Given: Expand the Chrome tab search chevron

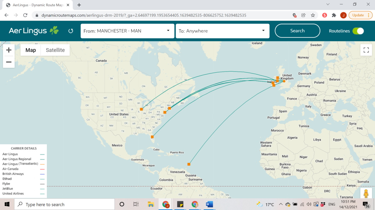Looking at the screenshot, I should click(328, 4).
